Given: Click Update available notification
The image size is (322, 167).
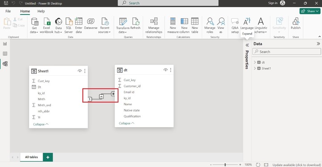Looking at the screenshot, I should click(297, 165).
